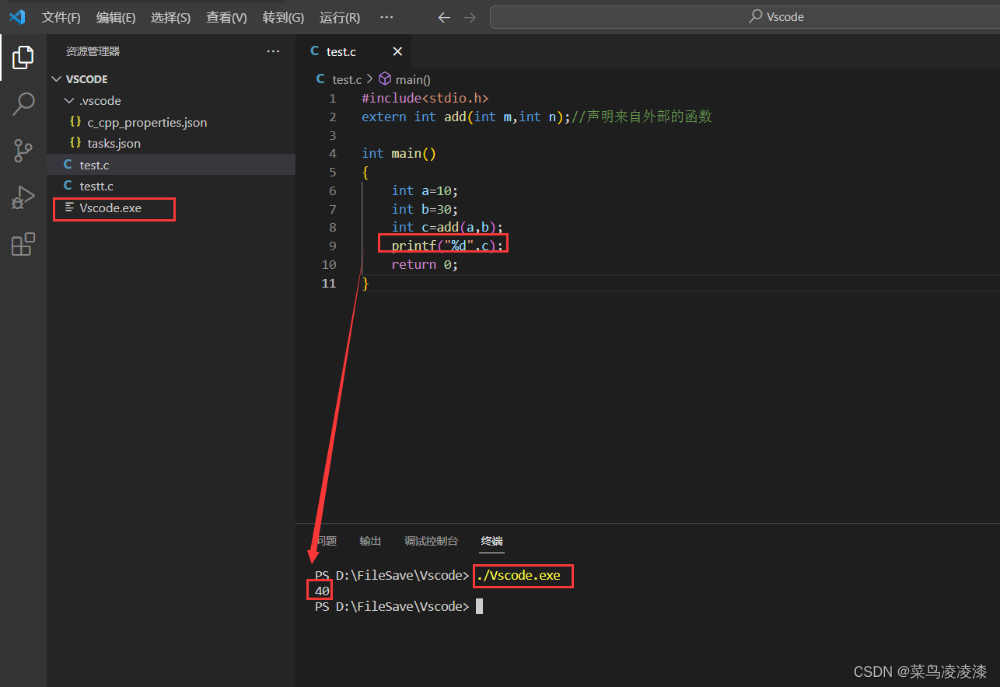Image resolution: width=1000 pixels, height=687 pixels.
Task: Open the 运行(R) menu
Action: tap(340, 17)
